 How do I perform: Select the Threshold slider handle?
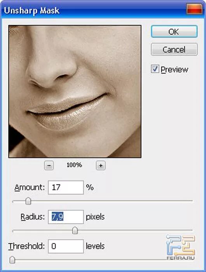(12, 260)
